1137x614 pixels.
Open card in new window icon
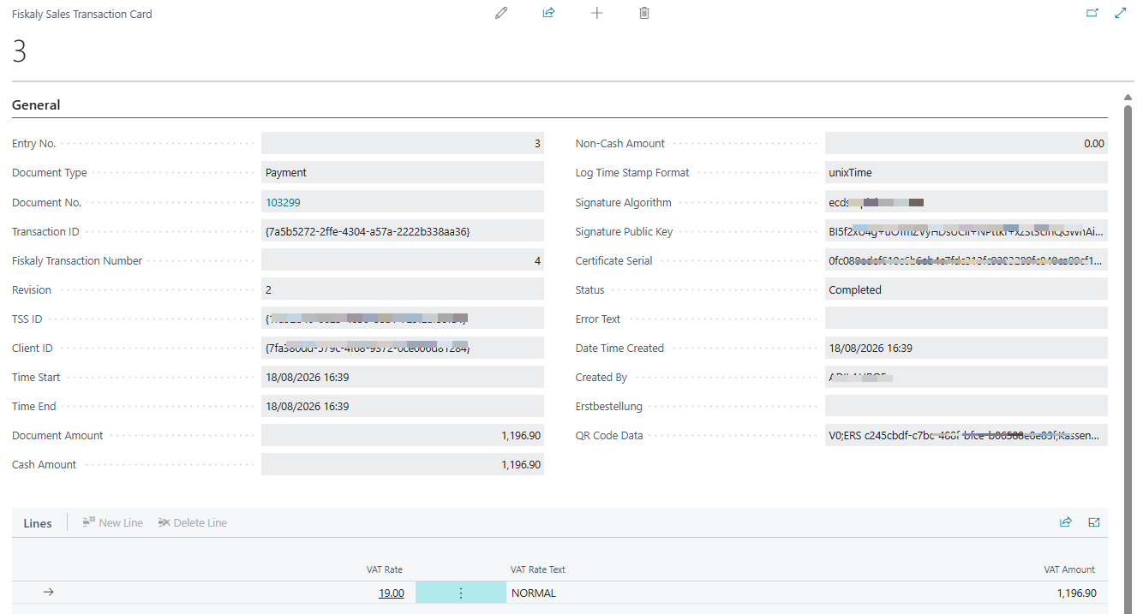pyautogui.click(x=1092, y=13)
